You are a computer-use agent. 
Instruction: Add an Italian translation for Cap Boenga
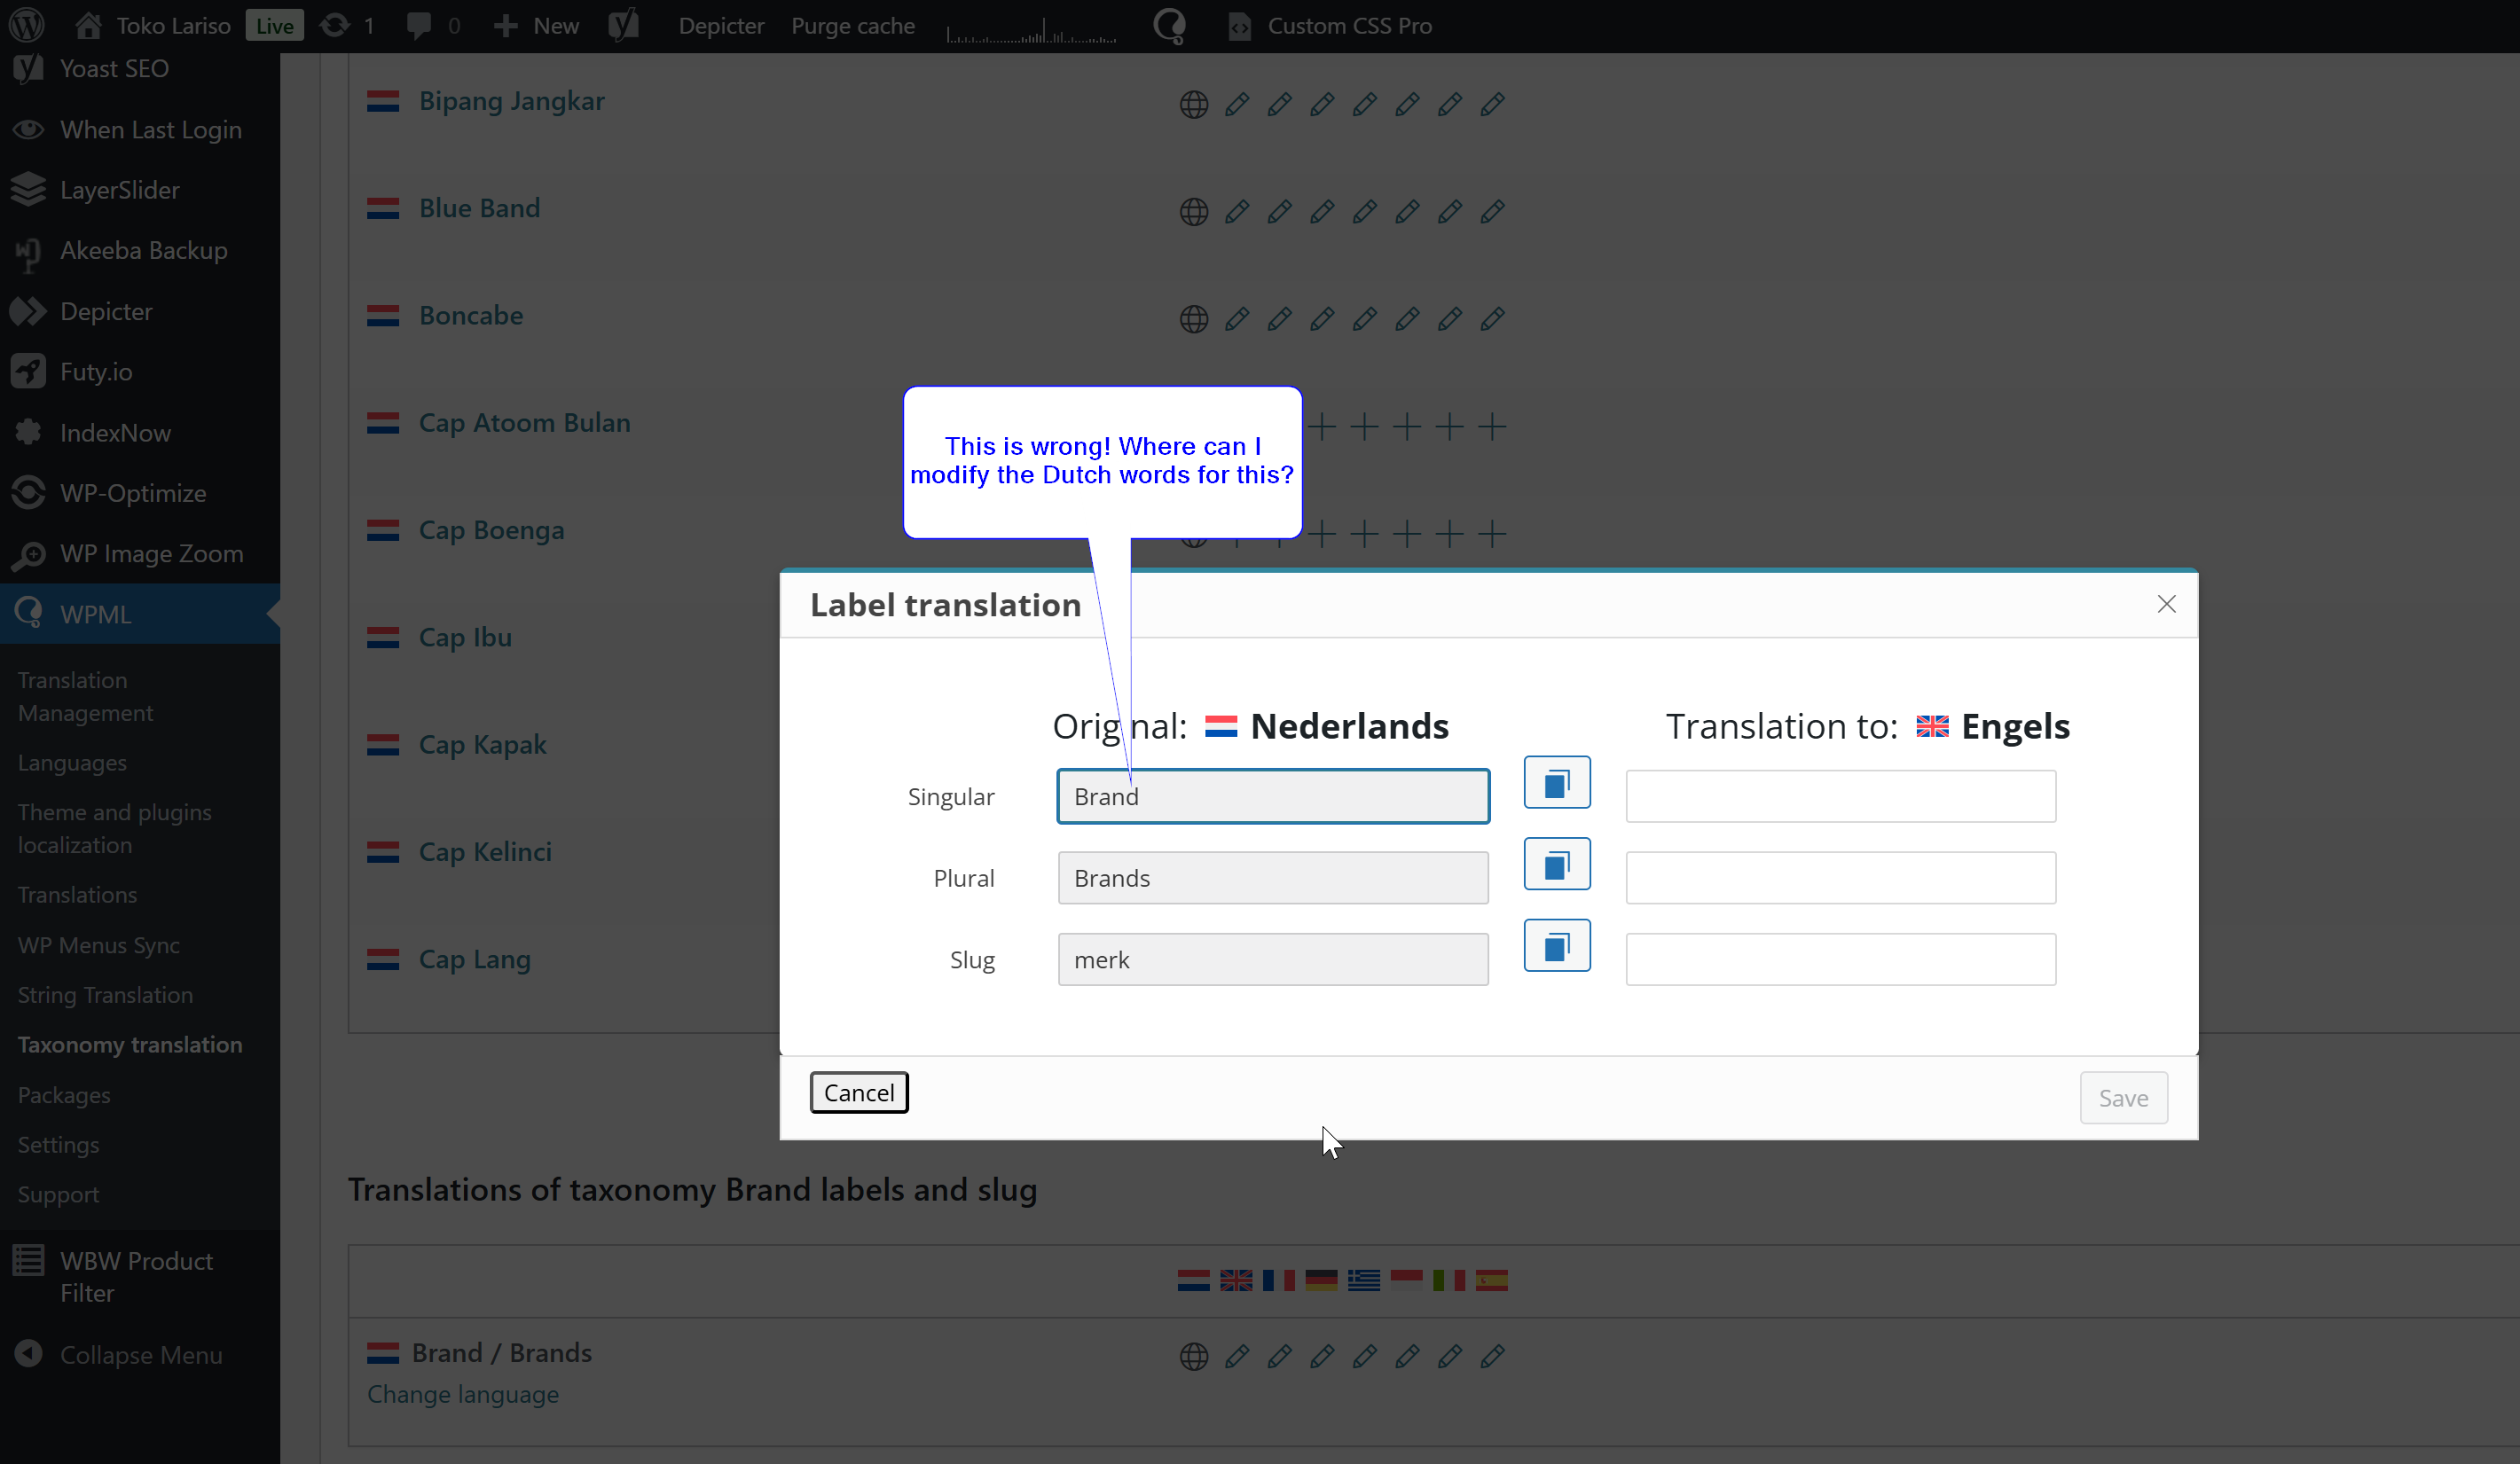[x=1449, y=534]
